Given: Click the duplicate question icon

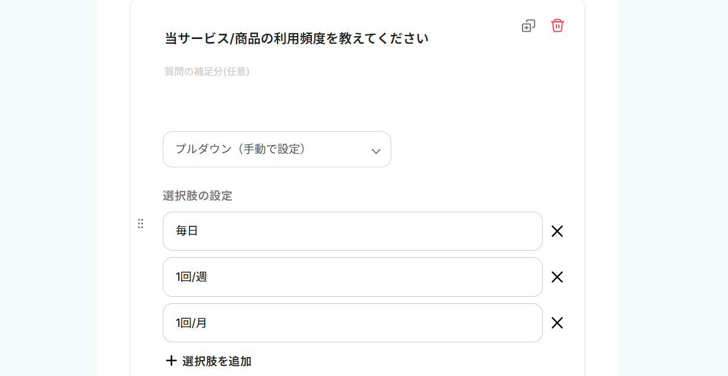Looking at the screenshot, I should pyautogui.click(x=528, y=26).
